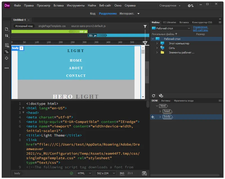The image size is (225, 179).
Task: Click the live view vertical scrollbar thumb
Action: coord(143,52)
